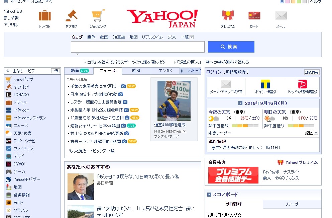The height and width of the screenshot is (218, 332).
Task: Click 路線情報 train icon in sidebar
Action: click(x=8, y=195)
